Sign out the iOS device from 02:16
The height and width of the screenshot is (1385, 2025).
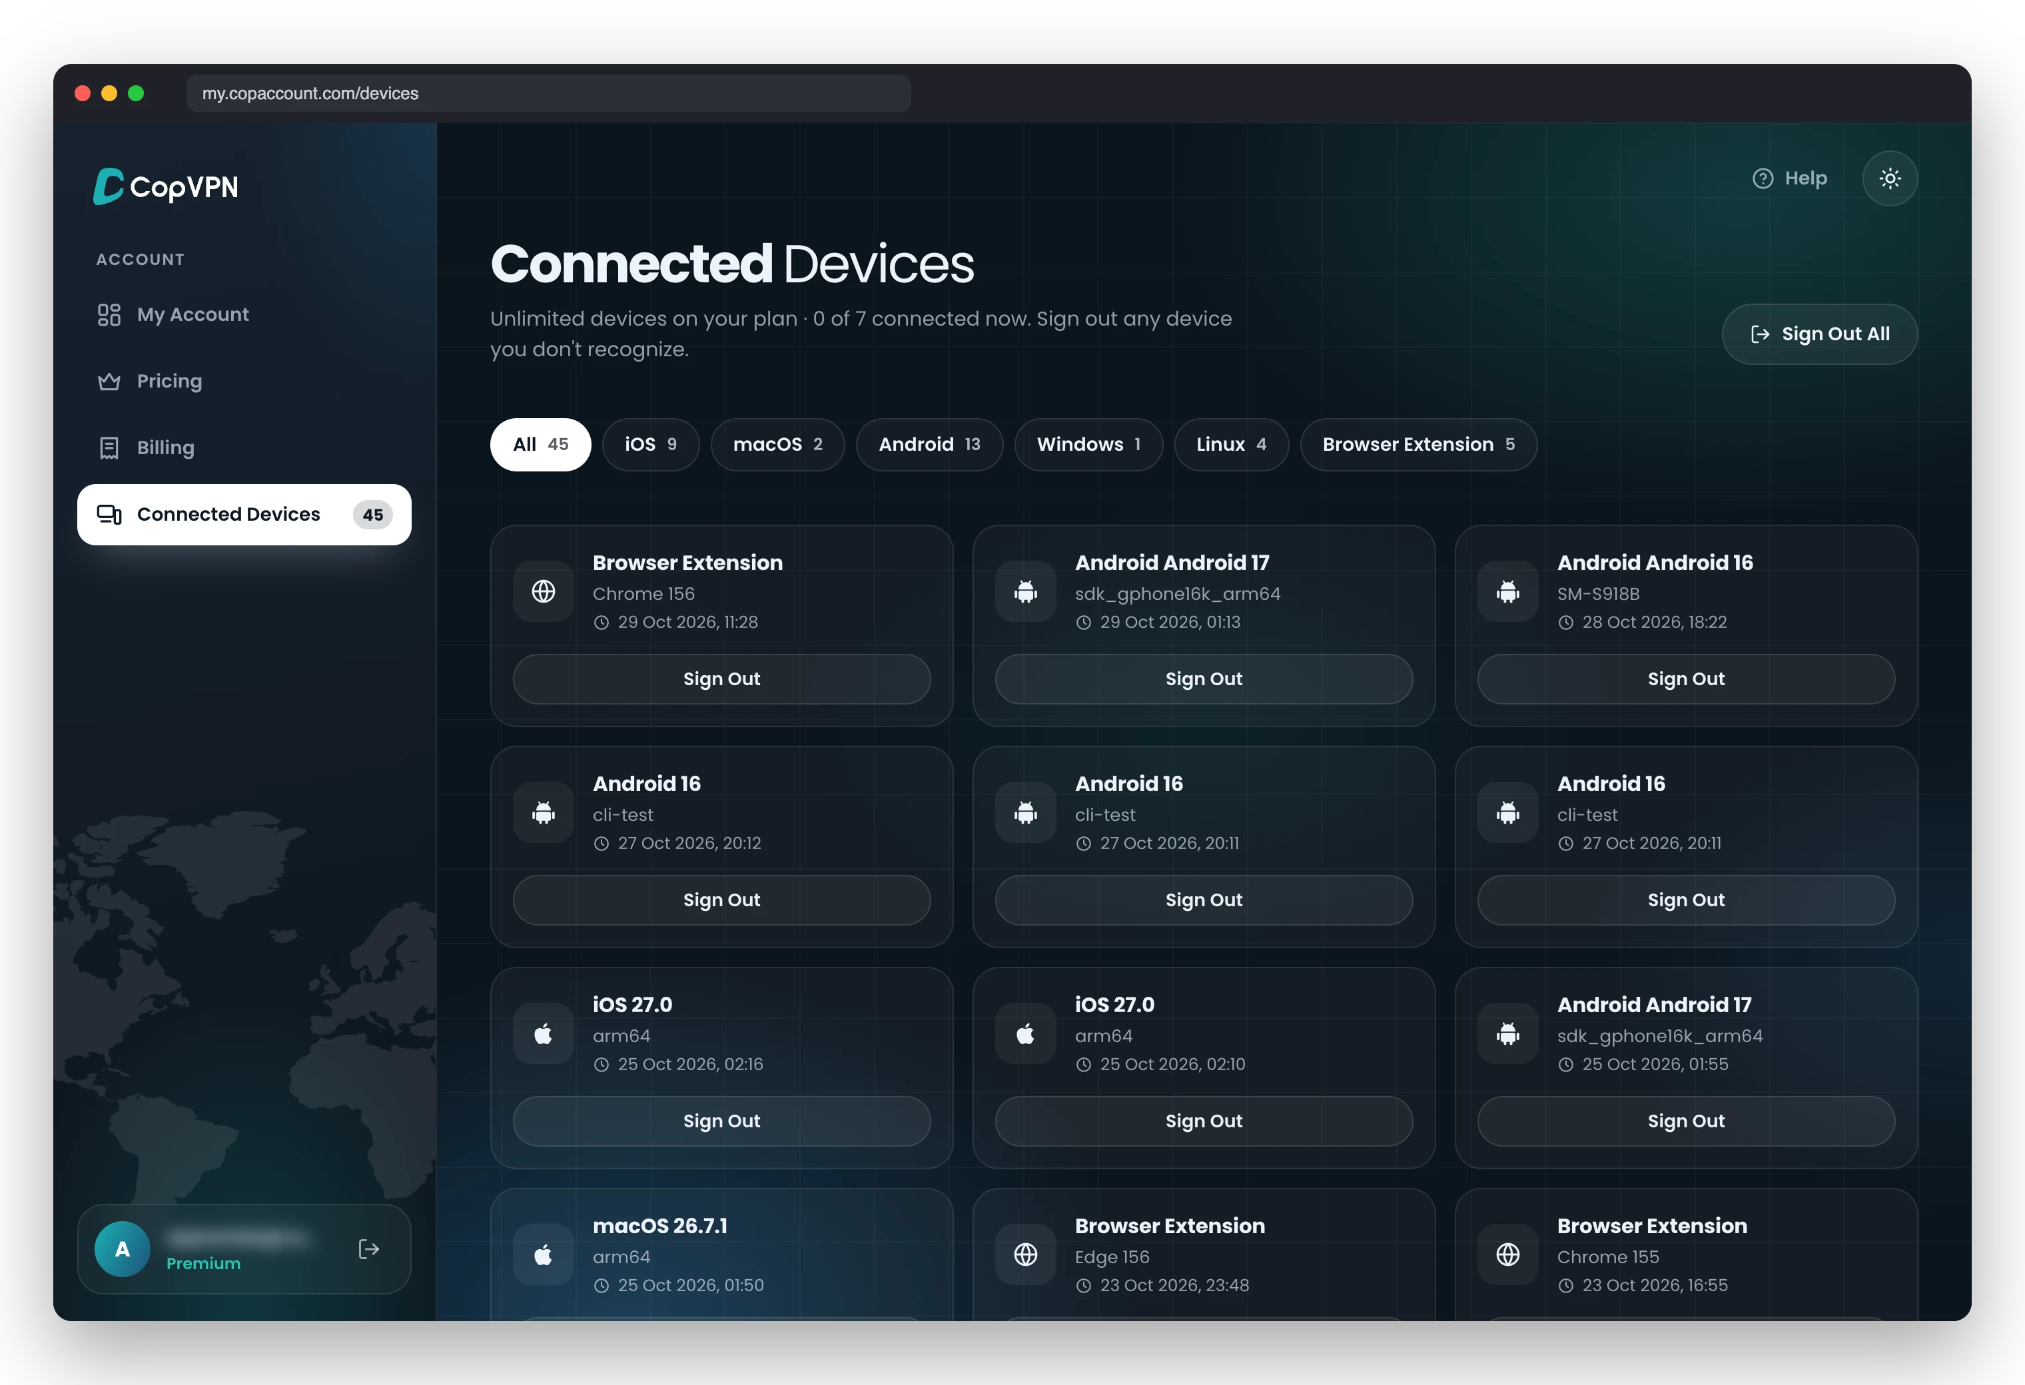pos(721,1121)
